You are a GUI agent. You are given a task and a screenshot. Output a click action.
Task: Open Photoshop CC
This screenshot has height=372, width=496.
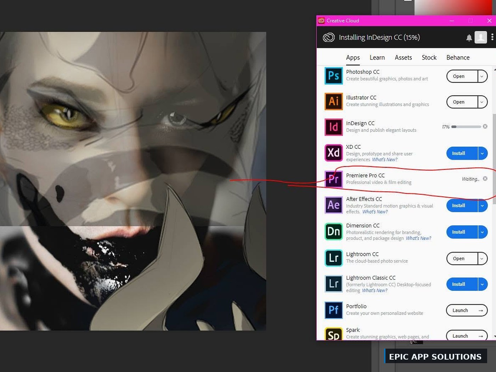462,76
